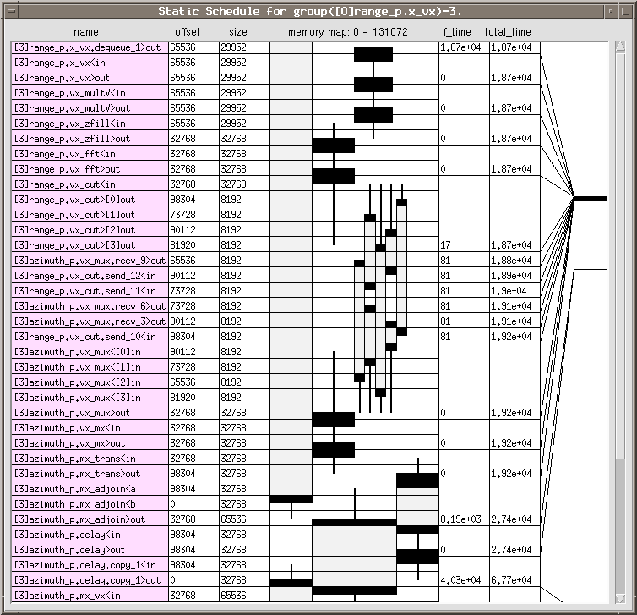Click the "memory map: 0 - 131072" header

[354, 32]
